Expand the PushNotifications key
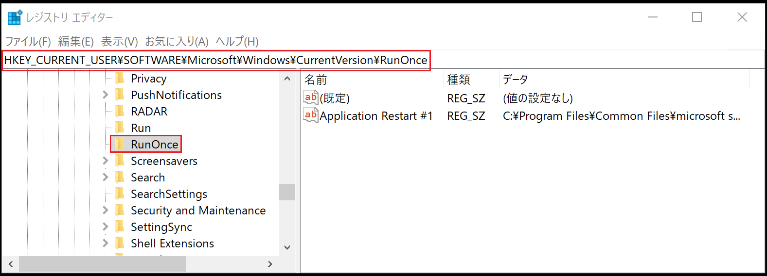767x276 pixels. point(105,95)
